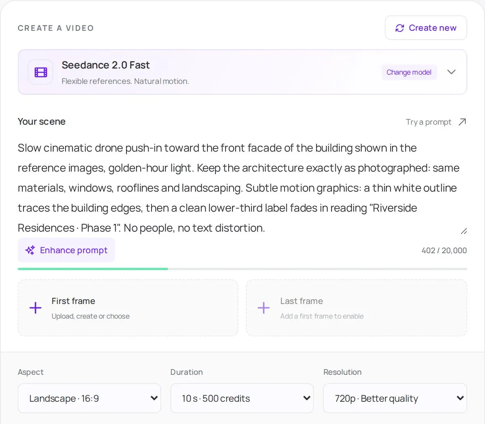485x424 pixels.
Task: Click the CREATE A VIDEO heading
Action: 56,28
